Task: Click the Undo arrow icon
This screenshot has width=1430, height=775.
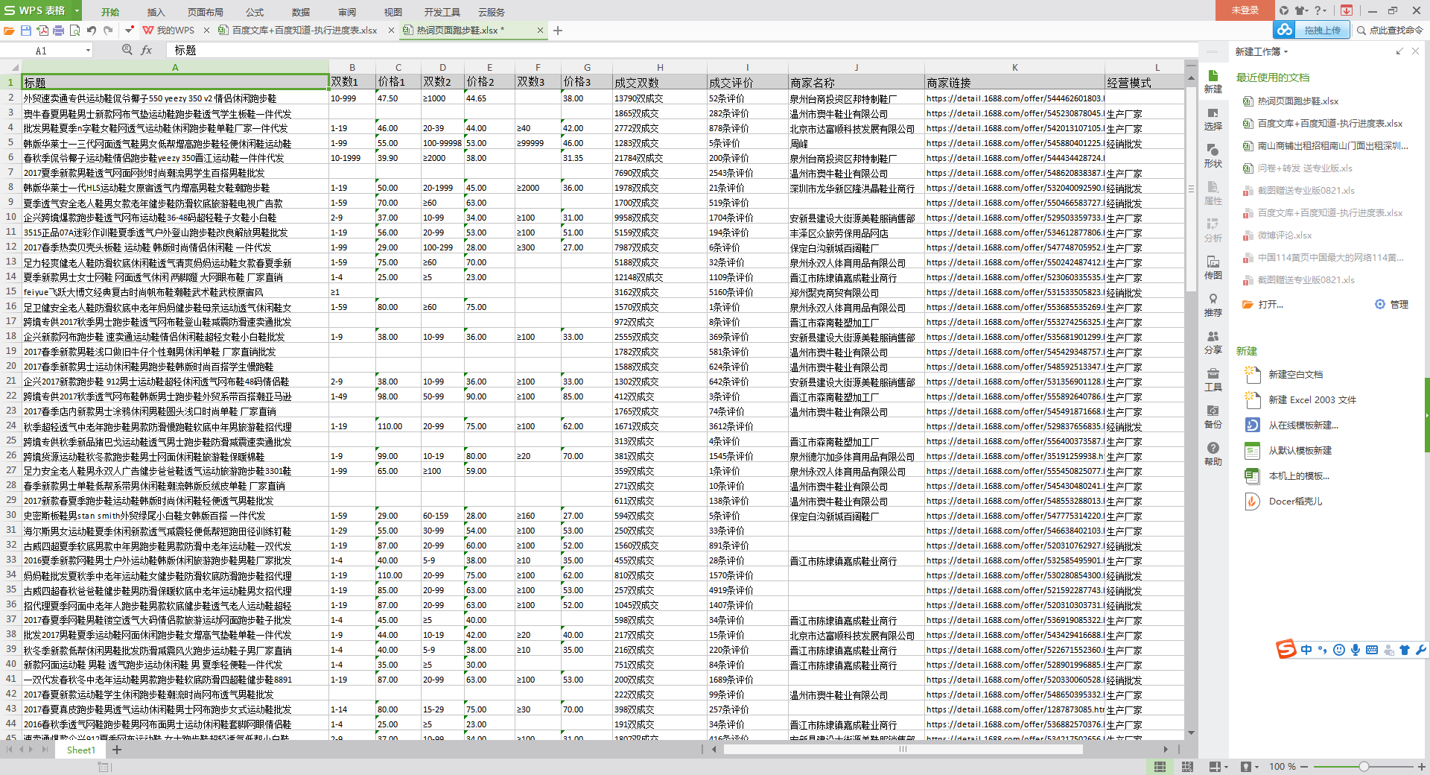Action: 92,31
